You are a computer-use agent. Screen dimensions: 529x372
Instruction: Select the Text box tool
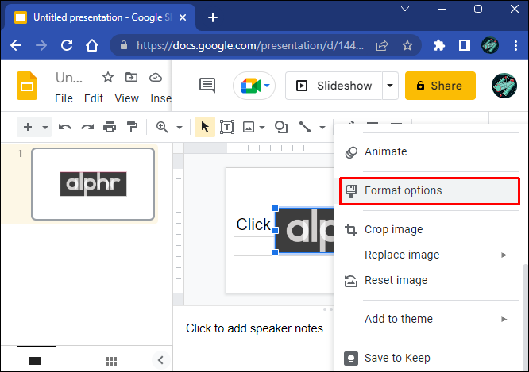pos(227,127)
